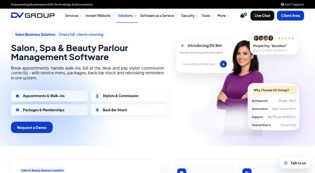
Task: Select Stylists & Commission feature card
Action: pos(129,96)
